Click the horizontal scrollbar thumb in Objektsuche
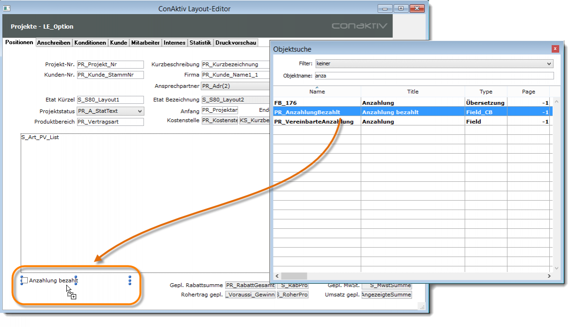The height and width of the screenshot is (327, 578). tap(294, 276)
